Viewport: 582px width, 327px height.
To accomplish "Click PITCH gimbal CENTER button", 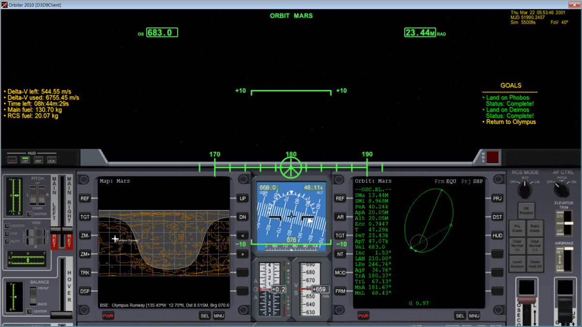I will [x=30, y=214].
